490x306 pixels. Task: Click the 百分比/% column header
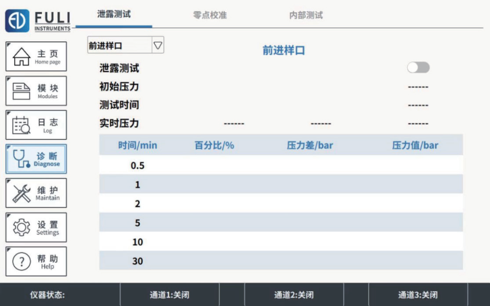point(214,145)
